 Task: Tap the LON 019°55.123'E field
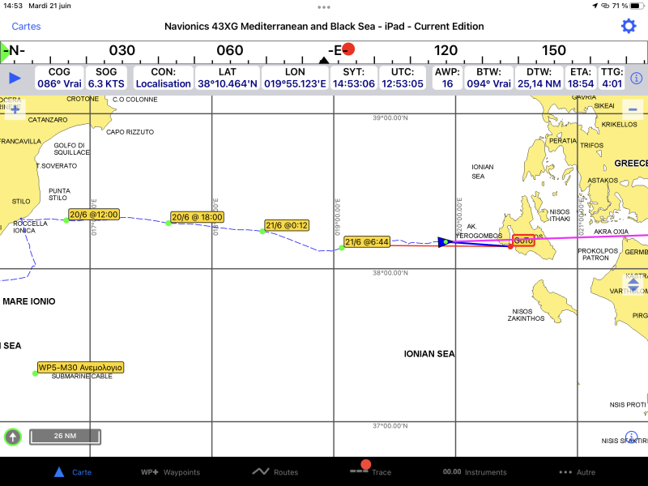pyautogui.click(x=295, y=78)
